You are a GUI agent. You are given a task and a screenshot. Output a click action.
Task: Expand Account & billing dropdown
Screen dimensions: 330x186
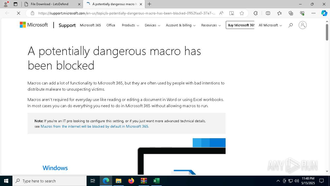click(x=181, y=25)
